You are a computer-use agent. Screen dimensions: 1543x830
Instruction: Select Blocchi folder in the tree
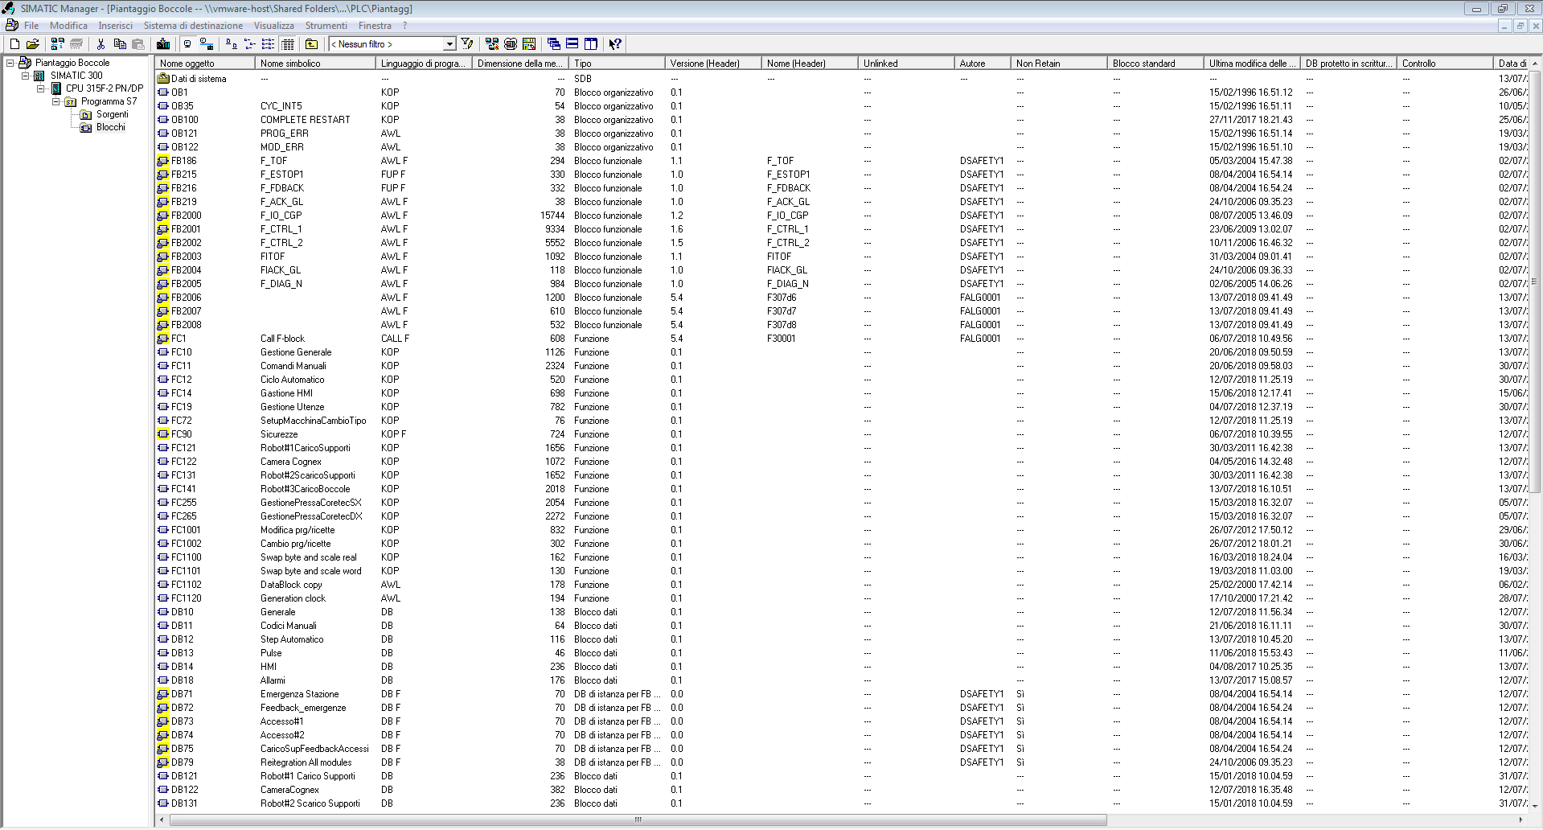tap(111, 127)
